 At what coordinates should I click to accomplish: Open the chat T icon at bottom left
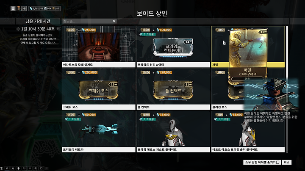1,168
